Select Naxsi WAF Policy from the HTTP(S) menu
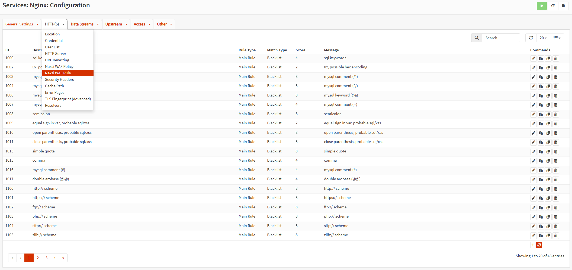 click(59, 66)
